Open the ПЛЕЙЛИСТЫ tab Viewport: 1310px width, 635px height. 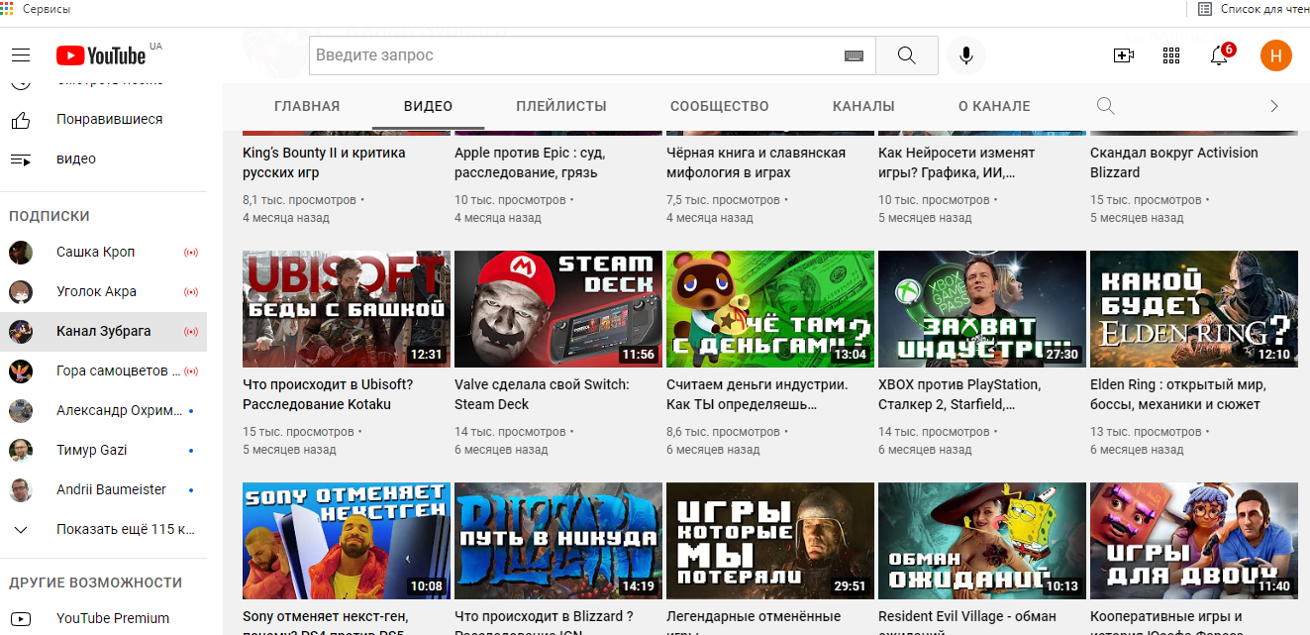(561, 106)
